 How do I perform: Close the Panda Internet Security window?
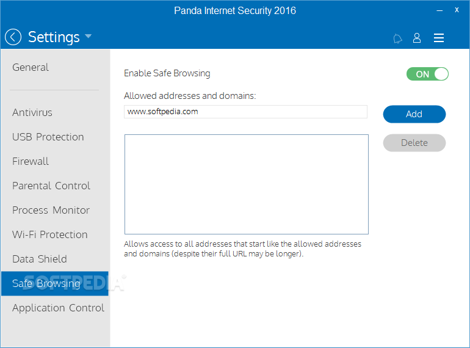click(457, 10)
